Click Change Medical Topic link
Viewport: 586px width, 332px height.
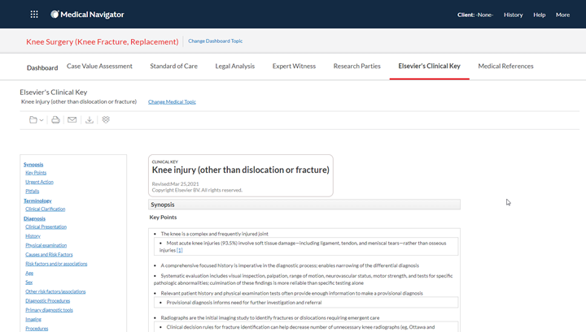pos(172,101)
